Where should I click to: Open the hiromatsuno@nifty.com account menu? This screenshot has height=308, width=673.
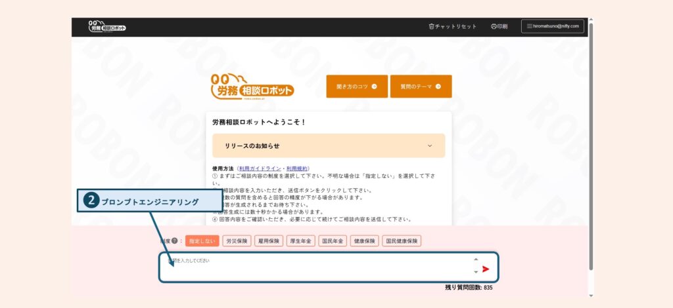coord(553,26)
